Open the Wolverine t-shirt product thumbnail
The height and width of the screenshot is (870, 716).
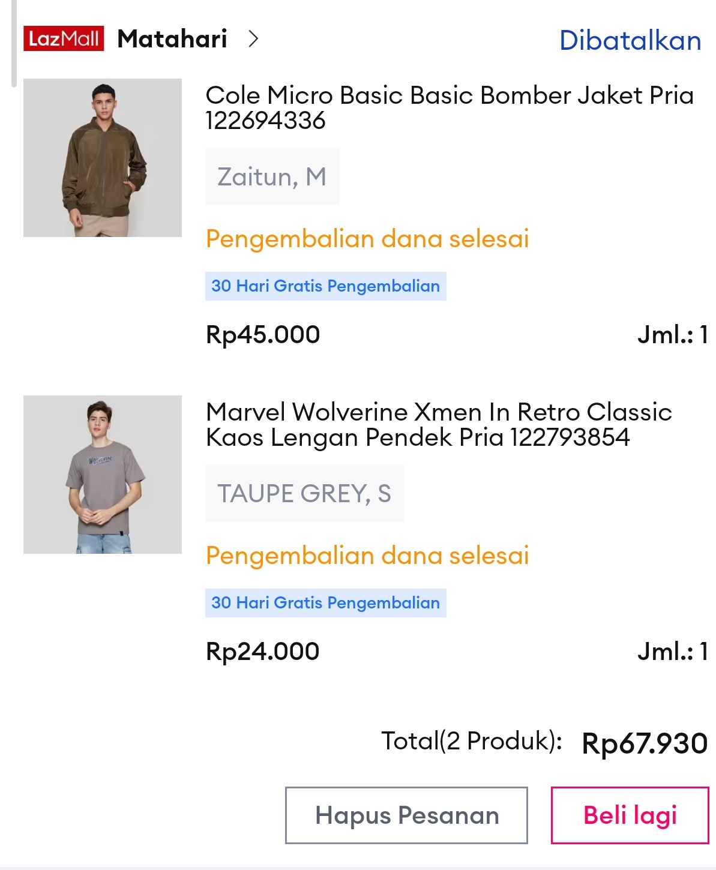[x=103, y=475]
